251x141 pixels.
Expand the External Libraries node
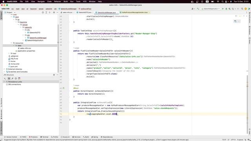pyautogui.click(x=4, y=69)
